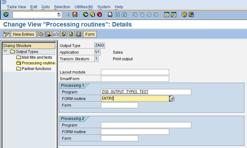
Task: Click the Create New Session icon
Action: pos(166,15)
